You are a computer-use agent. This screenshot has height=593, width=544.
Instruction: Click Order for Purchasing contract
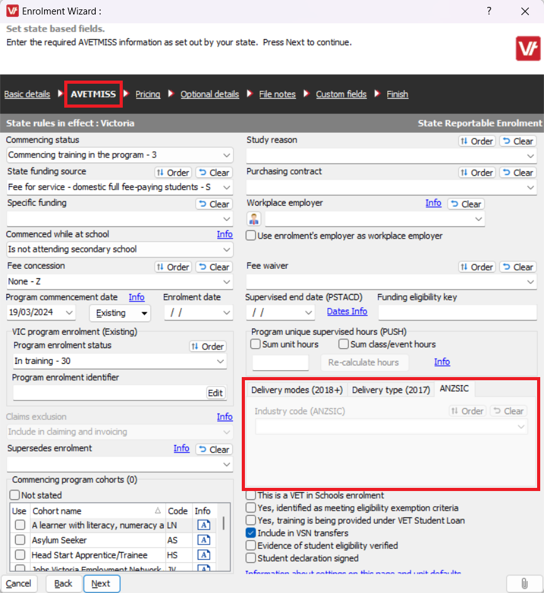coord(477,173)
